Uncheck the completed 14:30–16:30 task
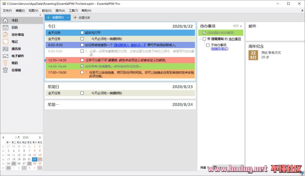Screen dimensions: 305x176 tap(82, 66)
